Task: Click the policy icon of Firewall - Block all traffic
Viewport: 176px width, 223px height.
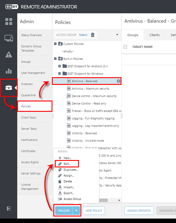Action: tap(69, 111)
